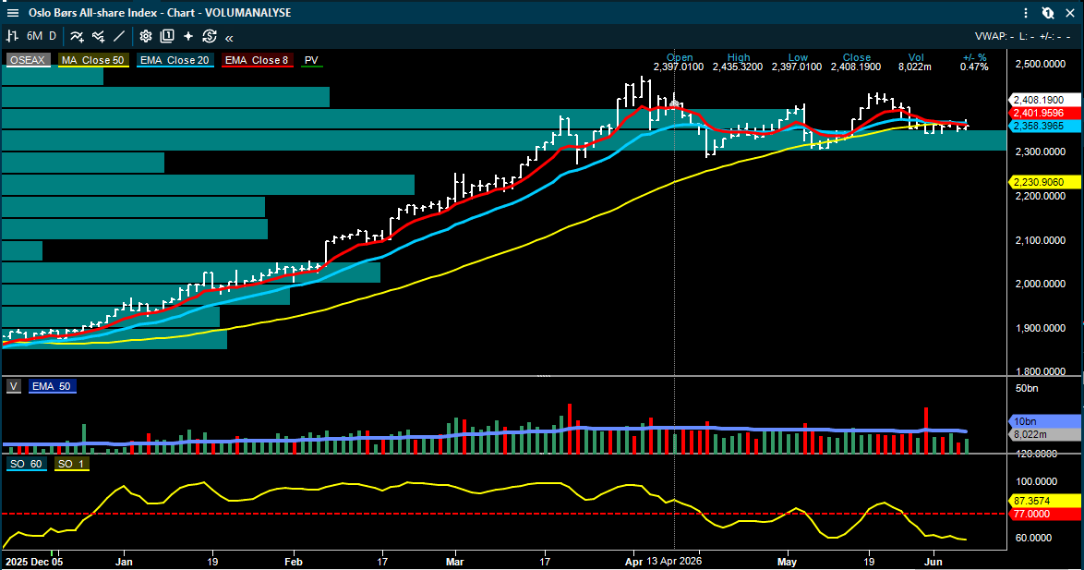Open the chart template icon marked 1
This screenshot has width=1084, height=570.
click(166, 36)
